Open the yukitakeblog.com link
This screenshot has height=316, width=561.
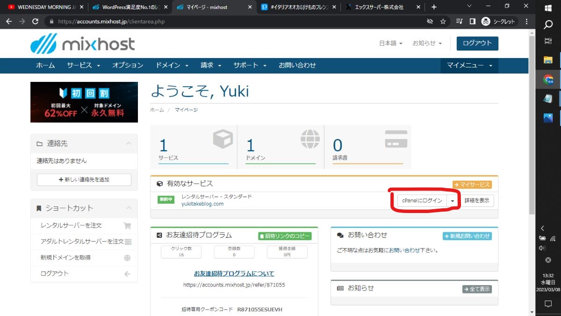(202, 204)
